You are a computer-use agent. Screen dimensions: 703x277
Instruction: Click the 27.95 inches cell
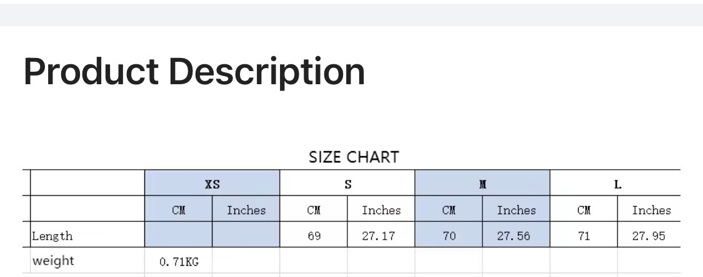click(651, 236)
